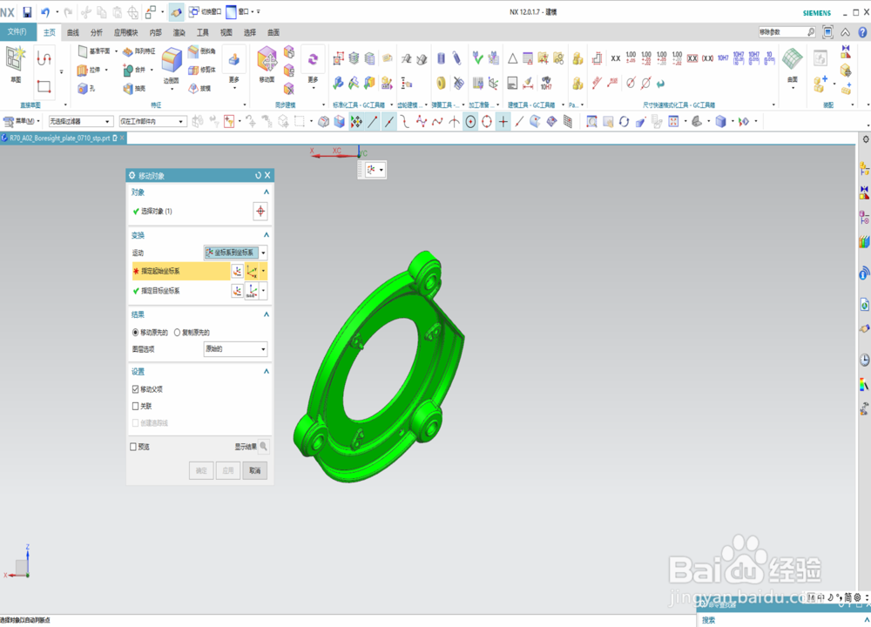Select the 复制原先的 radio button

click(177, 332)
